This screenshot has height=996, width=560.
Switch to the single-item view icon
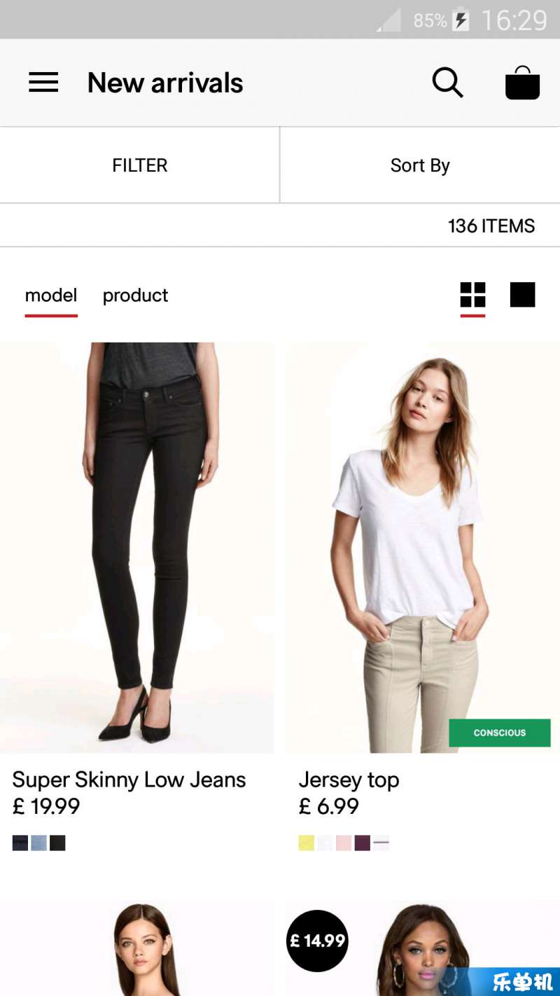pyautogui.click(x=522, y=295)
